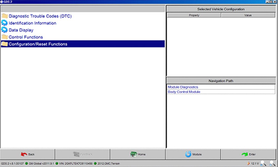Click the Value column header
The image size is (278, 167).
tap(248, 15)
